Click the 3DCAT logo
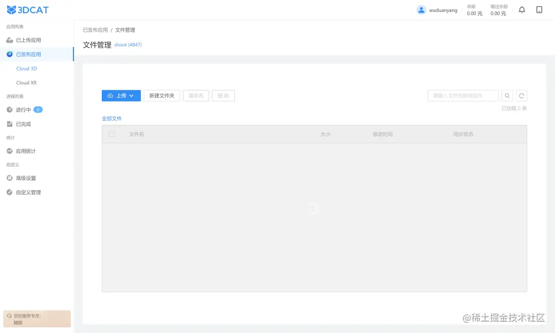Screen dimensions: 555x333 pos(28,10)
